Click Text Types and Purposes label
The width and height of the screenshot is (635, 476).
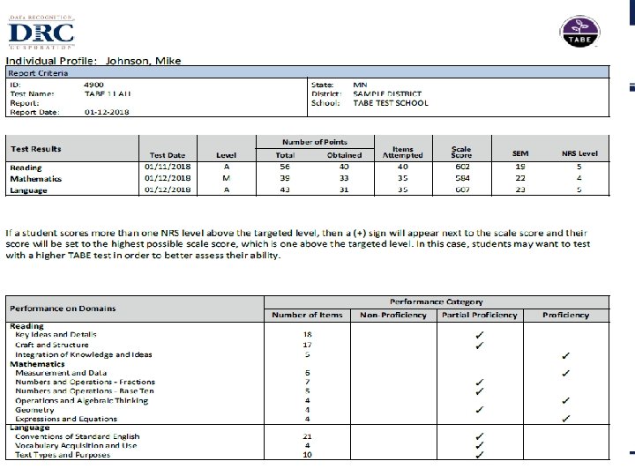pyautogui.click(x=63, y=455)
